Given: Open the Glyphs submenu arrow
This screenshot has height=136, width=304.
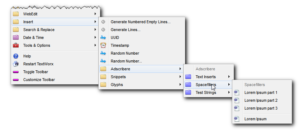Looking at the screenshot, I should [180, 85].
